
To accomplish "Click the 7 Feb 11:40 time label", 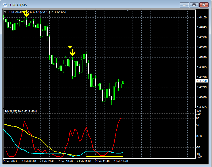I will click(102, 161).
